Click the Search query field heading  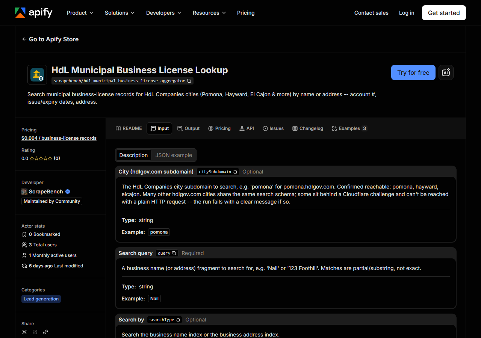click(x=136, y=253)
